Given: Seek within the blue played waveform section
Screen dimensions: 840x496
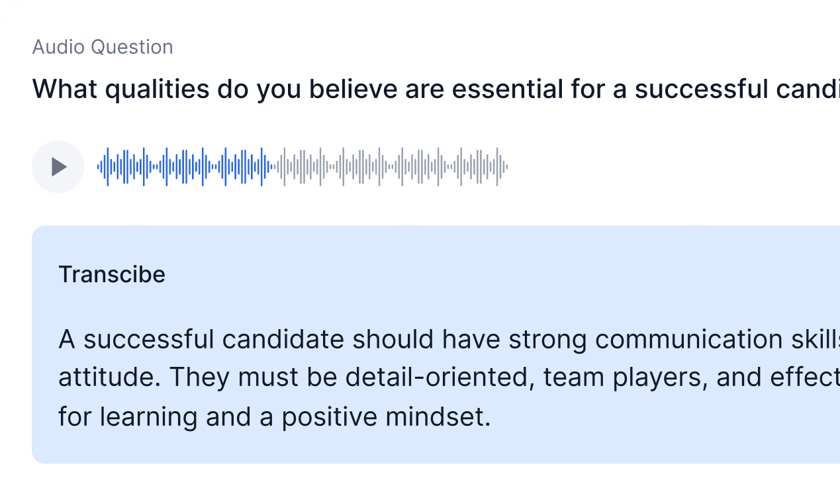Looking at the screenshot, I should point(185,167).
